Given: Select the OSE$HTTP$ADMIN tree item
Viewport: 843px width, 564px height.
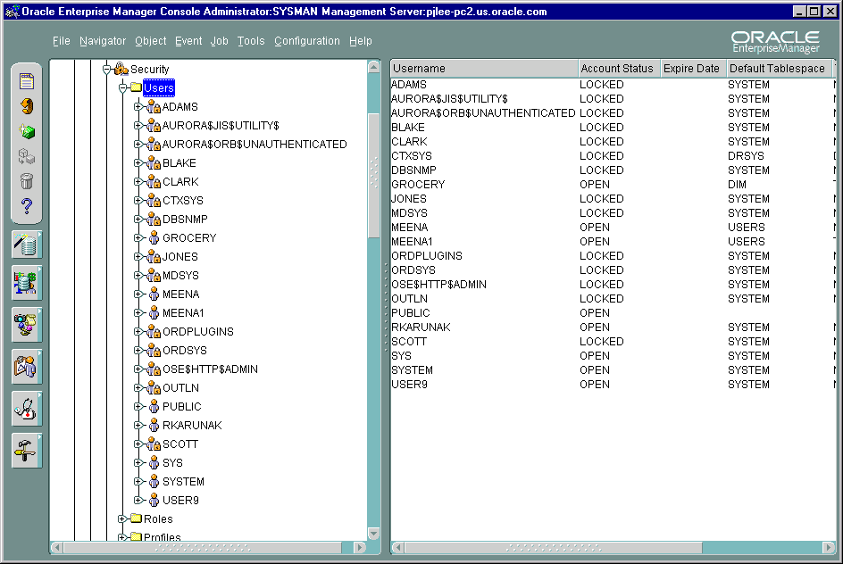Looking at the screenshot, I should point(210,369).
